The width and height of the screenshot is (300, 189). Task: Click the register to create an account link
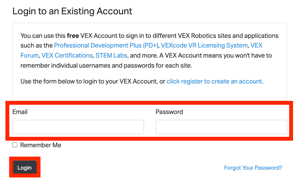click(215, 82)
